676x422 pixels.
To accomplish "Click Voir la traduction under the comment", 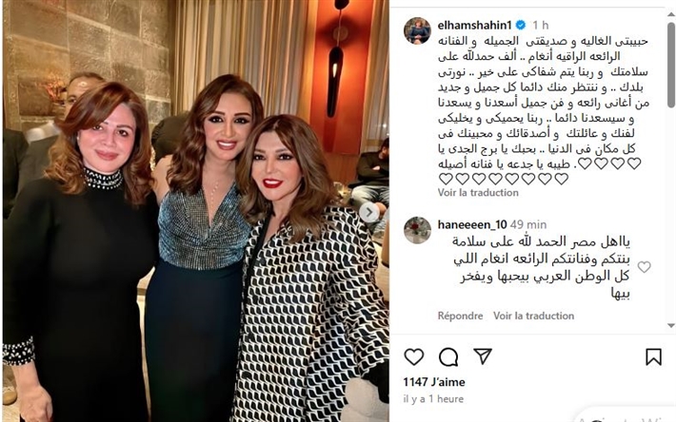I will pyautogui.click(x=534, y=316).
